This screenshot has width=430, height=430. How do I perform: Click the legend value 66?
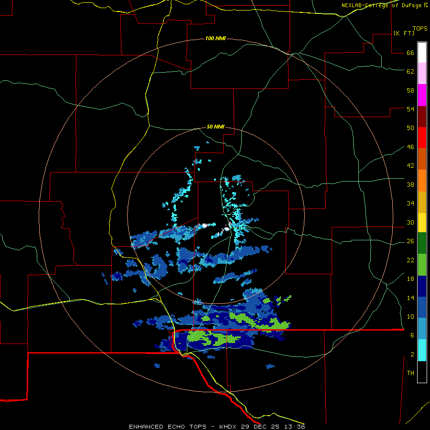(x=410, y=53)
